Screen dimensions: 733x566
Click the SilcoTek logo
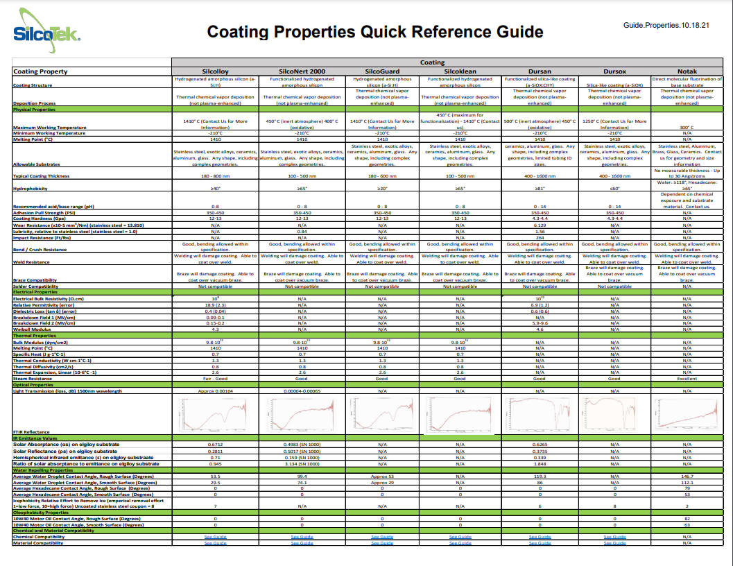point(46,31)
